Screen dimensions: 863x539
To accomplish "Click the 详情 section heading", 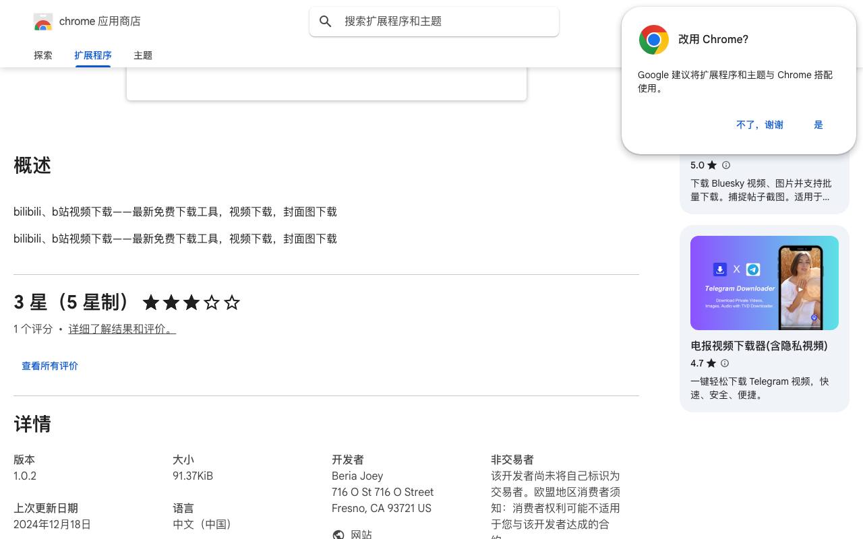I will click(32, 424).
